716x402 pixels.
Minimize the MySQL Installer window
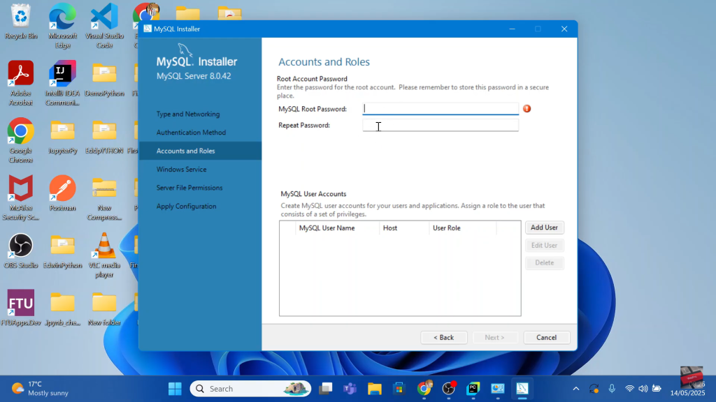pyautogui.click(x=513, y=29)
